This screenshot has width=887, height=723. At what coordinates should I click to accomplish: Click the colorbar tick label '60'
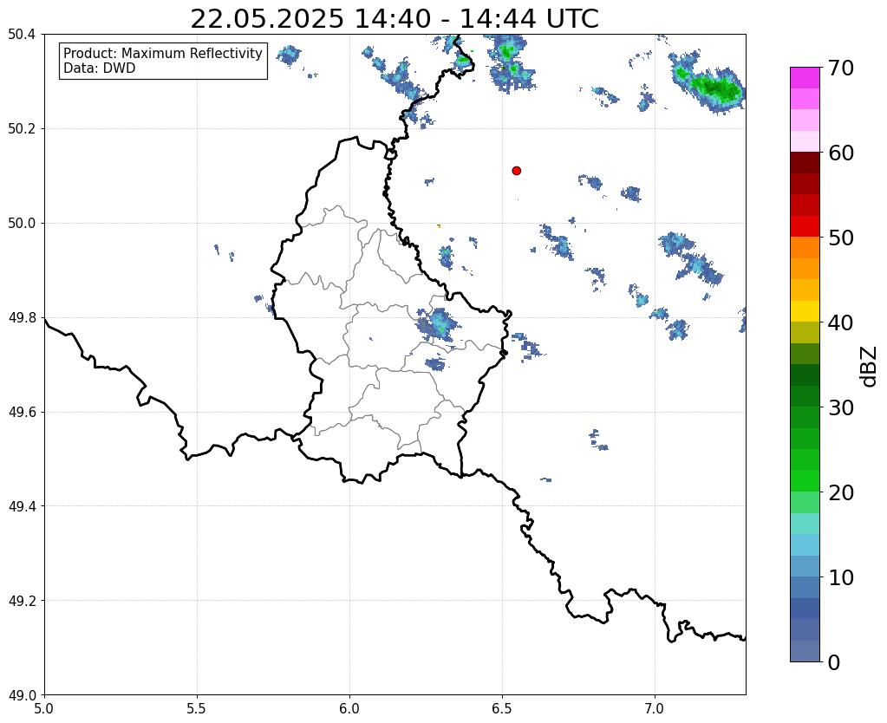pyautogui.click(x=841, y=153)
